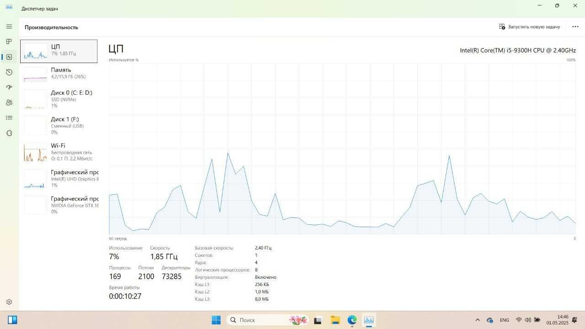
Task: Click Логических процессоров value 8
Action: pyautogui.click(x=256, y=270)
